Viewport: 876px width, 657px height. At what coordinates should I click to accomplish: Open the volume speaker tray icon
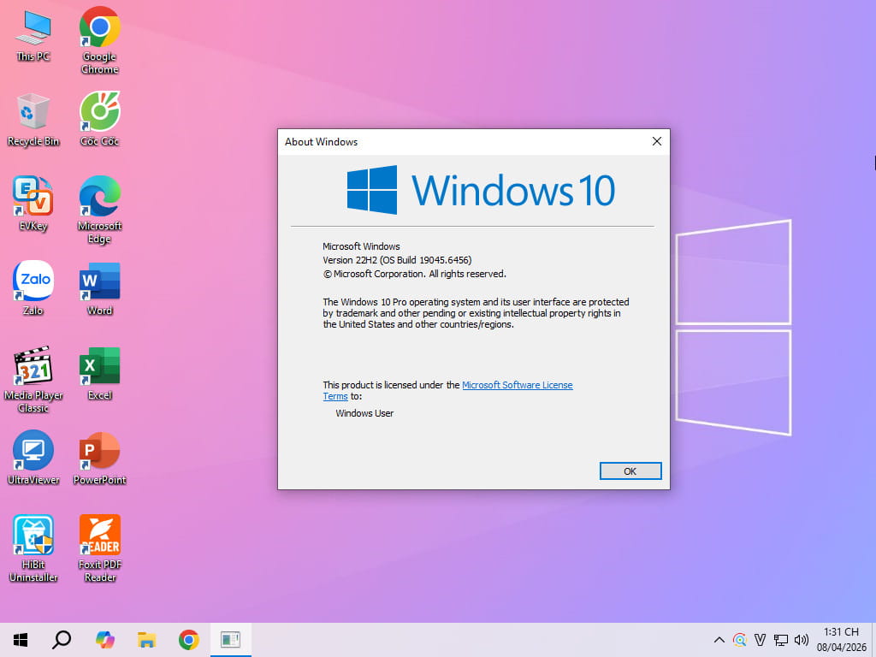(802, 640)
